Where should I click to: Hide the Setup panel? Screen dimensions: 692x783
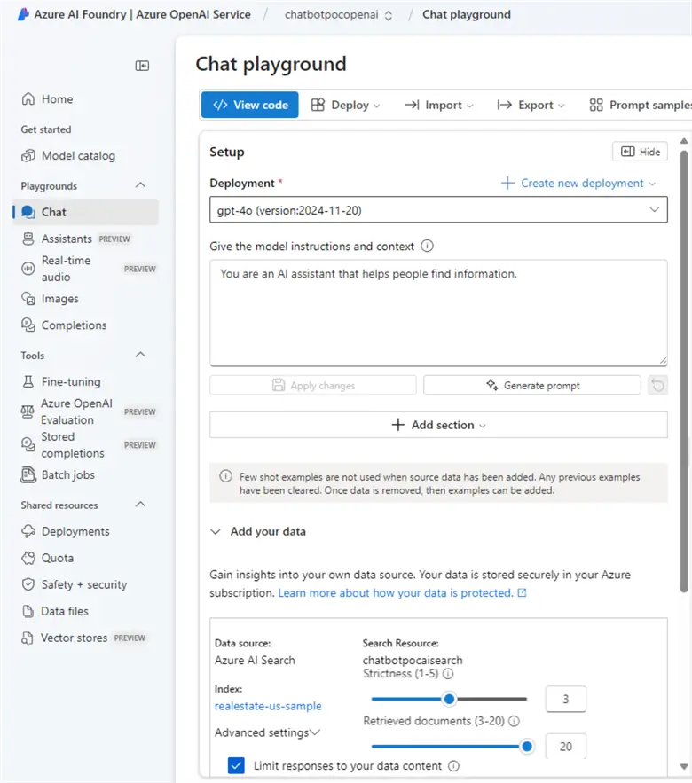pos(640,152)
